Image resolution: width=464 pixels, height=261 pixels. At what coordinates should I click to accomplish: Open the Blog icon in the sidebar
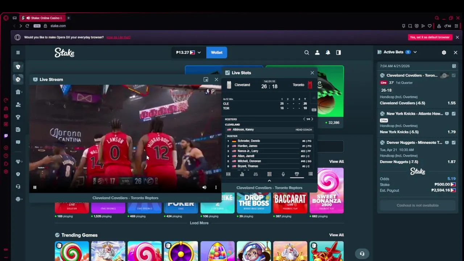(x=18, y=129)
